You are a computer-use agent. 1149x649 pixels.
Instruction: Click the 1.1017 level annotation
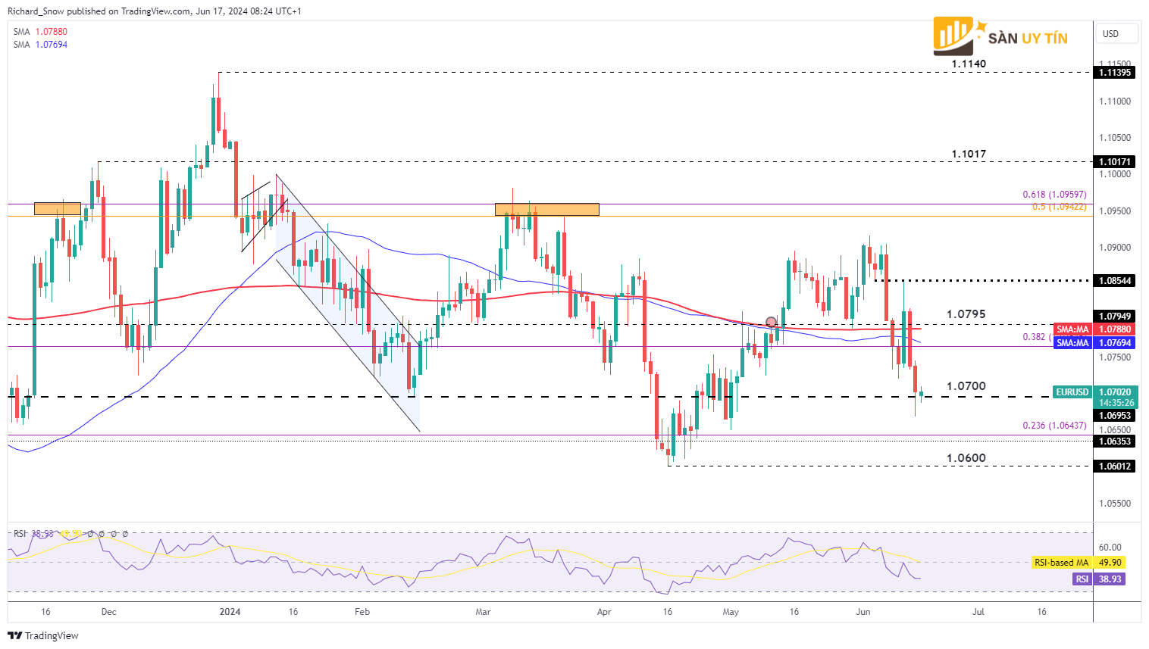tap(969, 154)
